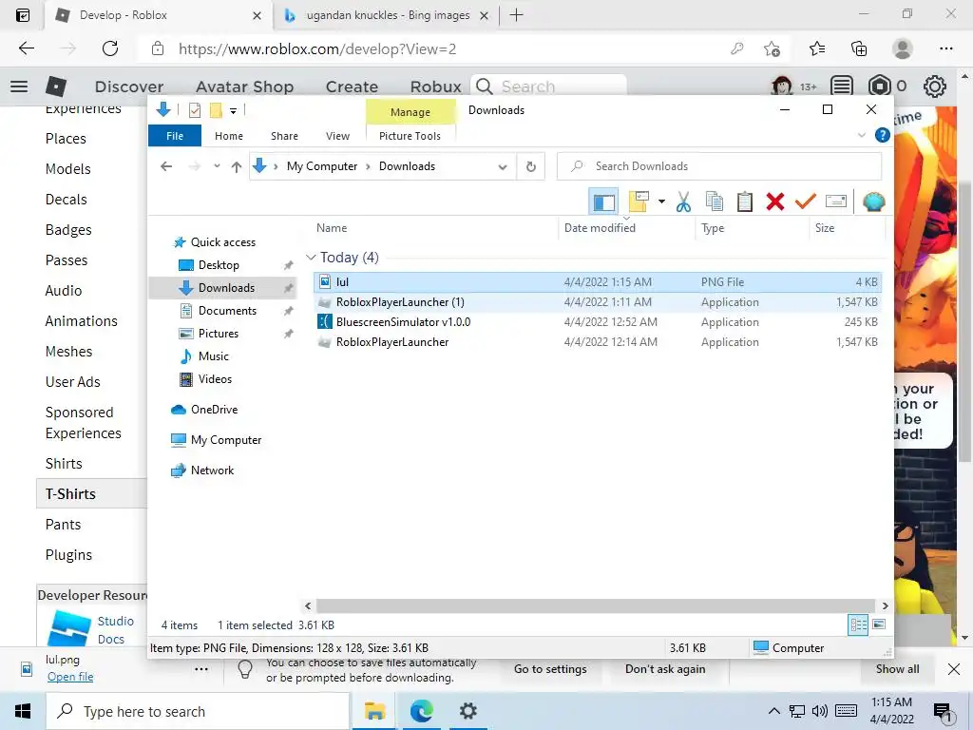Click the red X Delete icon
Viewport: 973px width, 730px height.
775,202
